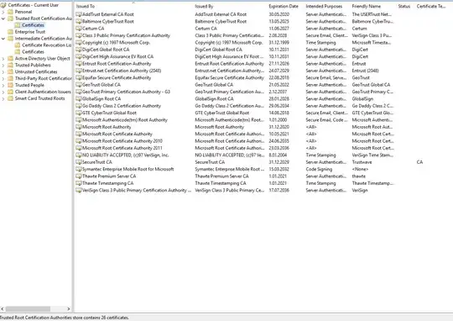Click the Symantec Enterprise Mobile Root certificate icon
Image resolution: width=453 pixels, height=321 pixels.
coord(79,169)
